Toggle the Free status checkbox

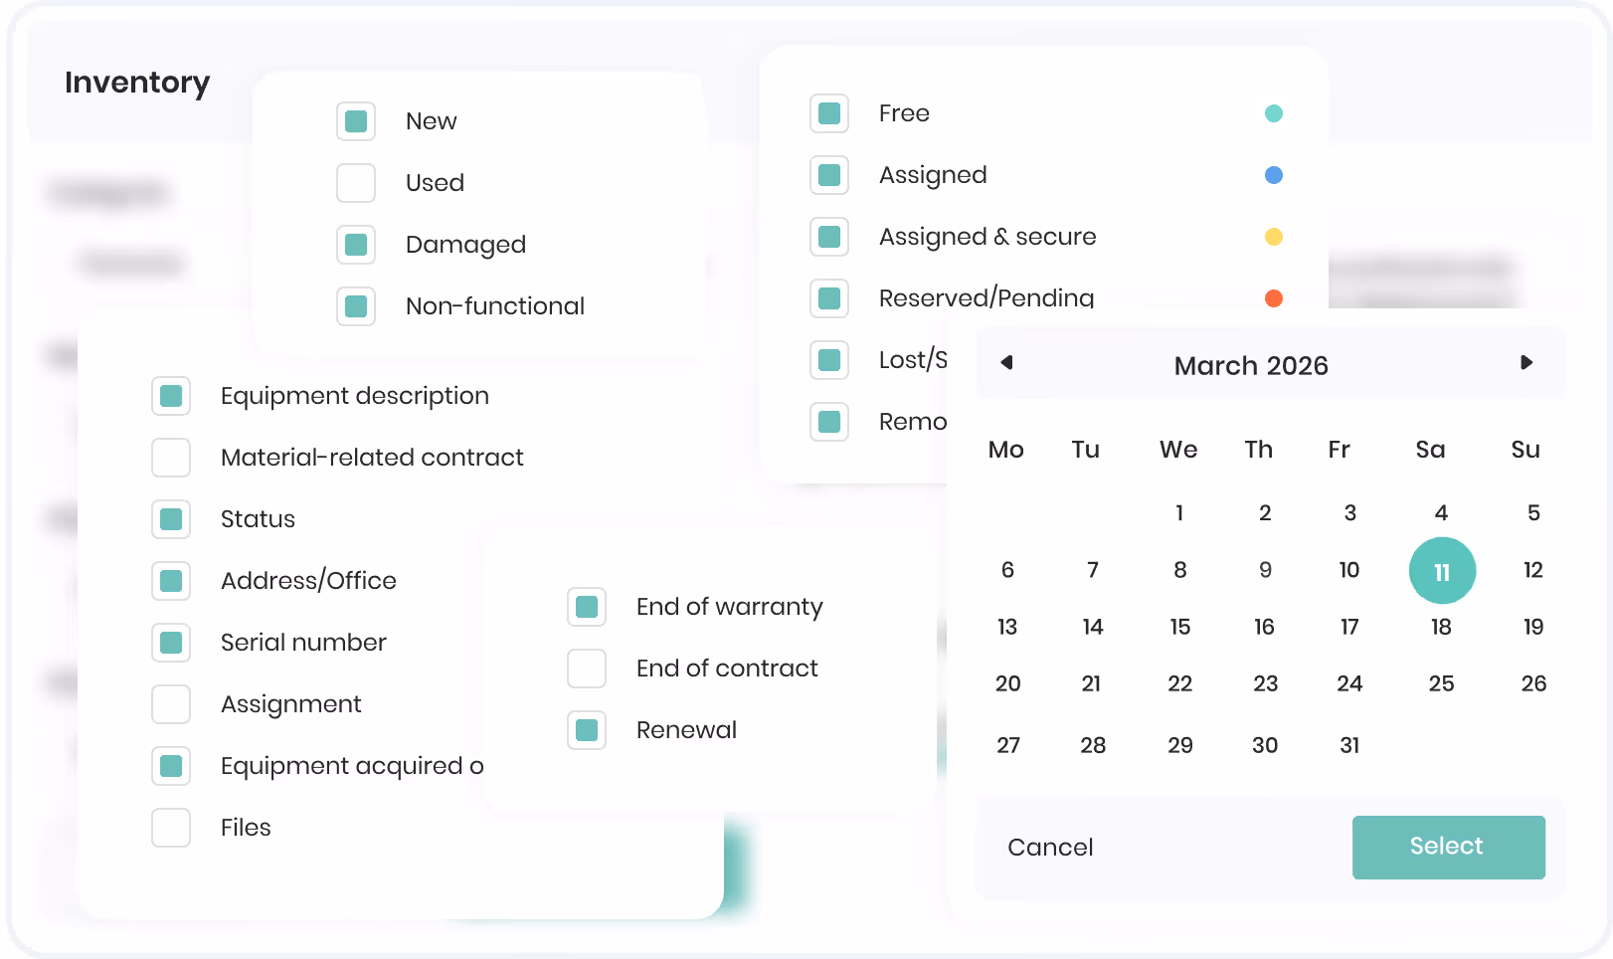coord(829,113)
